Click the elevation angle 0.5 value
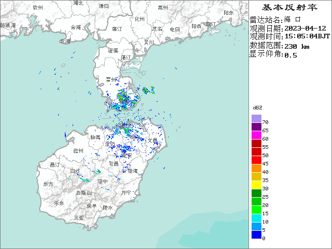This screenshot has width=332, height=249. pos(290,56)
